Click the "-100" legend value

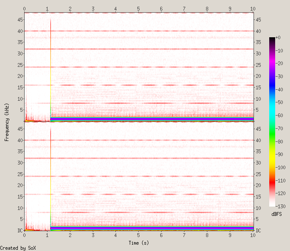(280, 167)
